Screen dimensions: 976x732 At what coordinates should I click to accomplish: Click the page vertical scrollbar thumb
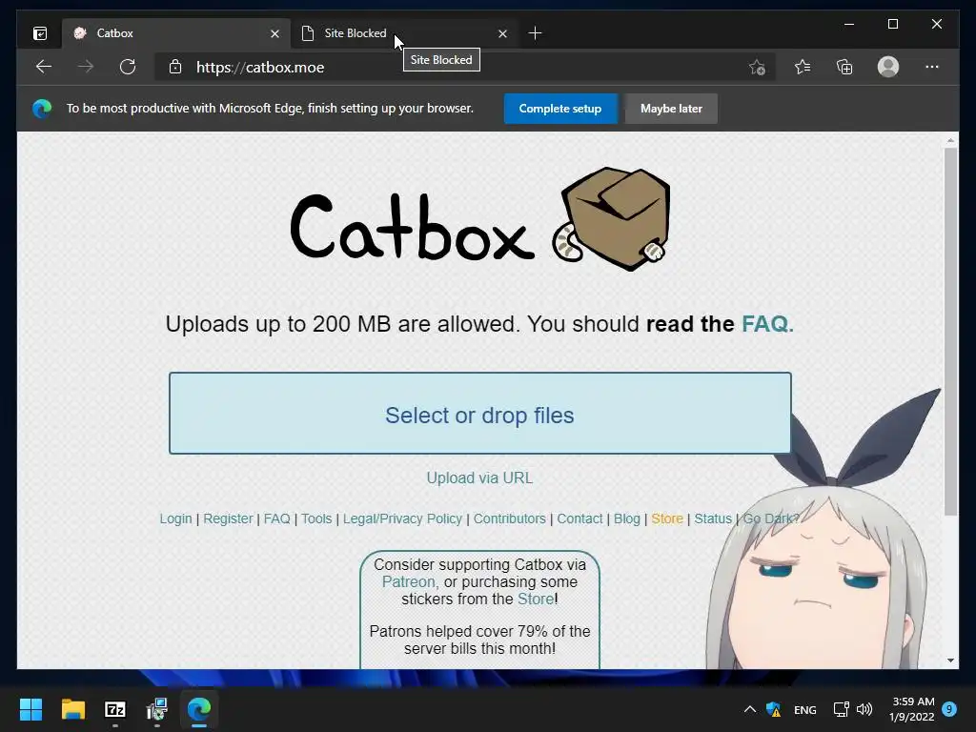click(x=950, y=331)
